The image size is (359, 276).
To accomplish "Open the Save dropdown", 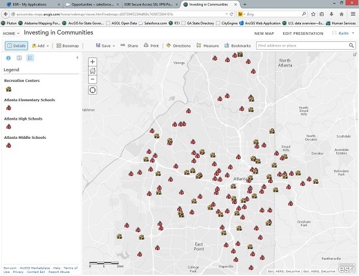I will [x=105, y=46].
